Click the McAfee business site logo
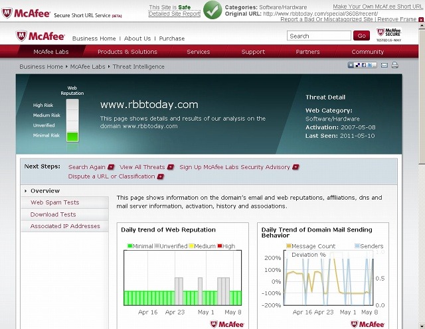 (x=40, y=36)
